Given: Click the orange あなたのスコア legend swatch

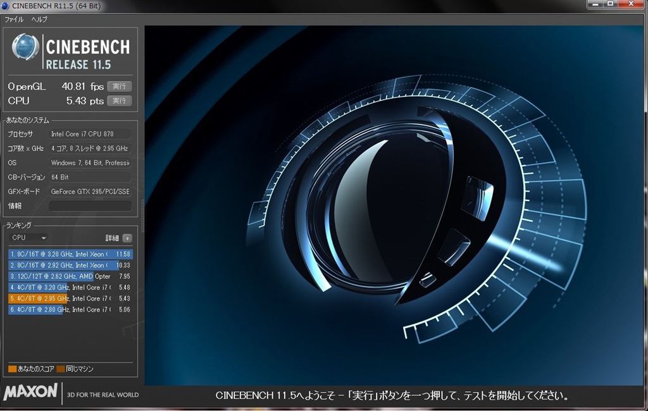Looking at the screenshot, I should point(12,369).
